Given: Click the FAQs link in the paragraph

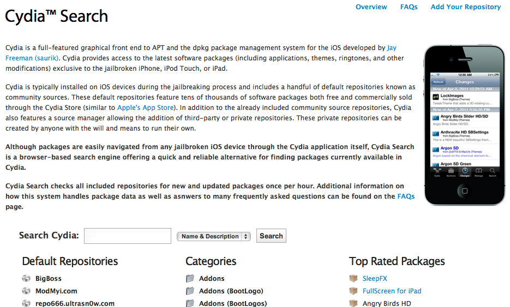Looking at the screenshot, I should click(406, 197).
